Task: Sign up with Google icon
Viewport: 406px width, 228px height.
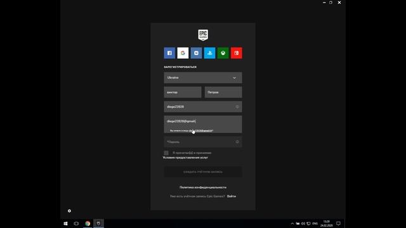Action: point(183,53)
